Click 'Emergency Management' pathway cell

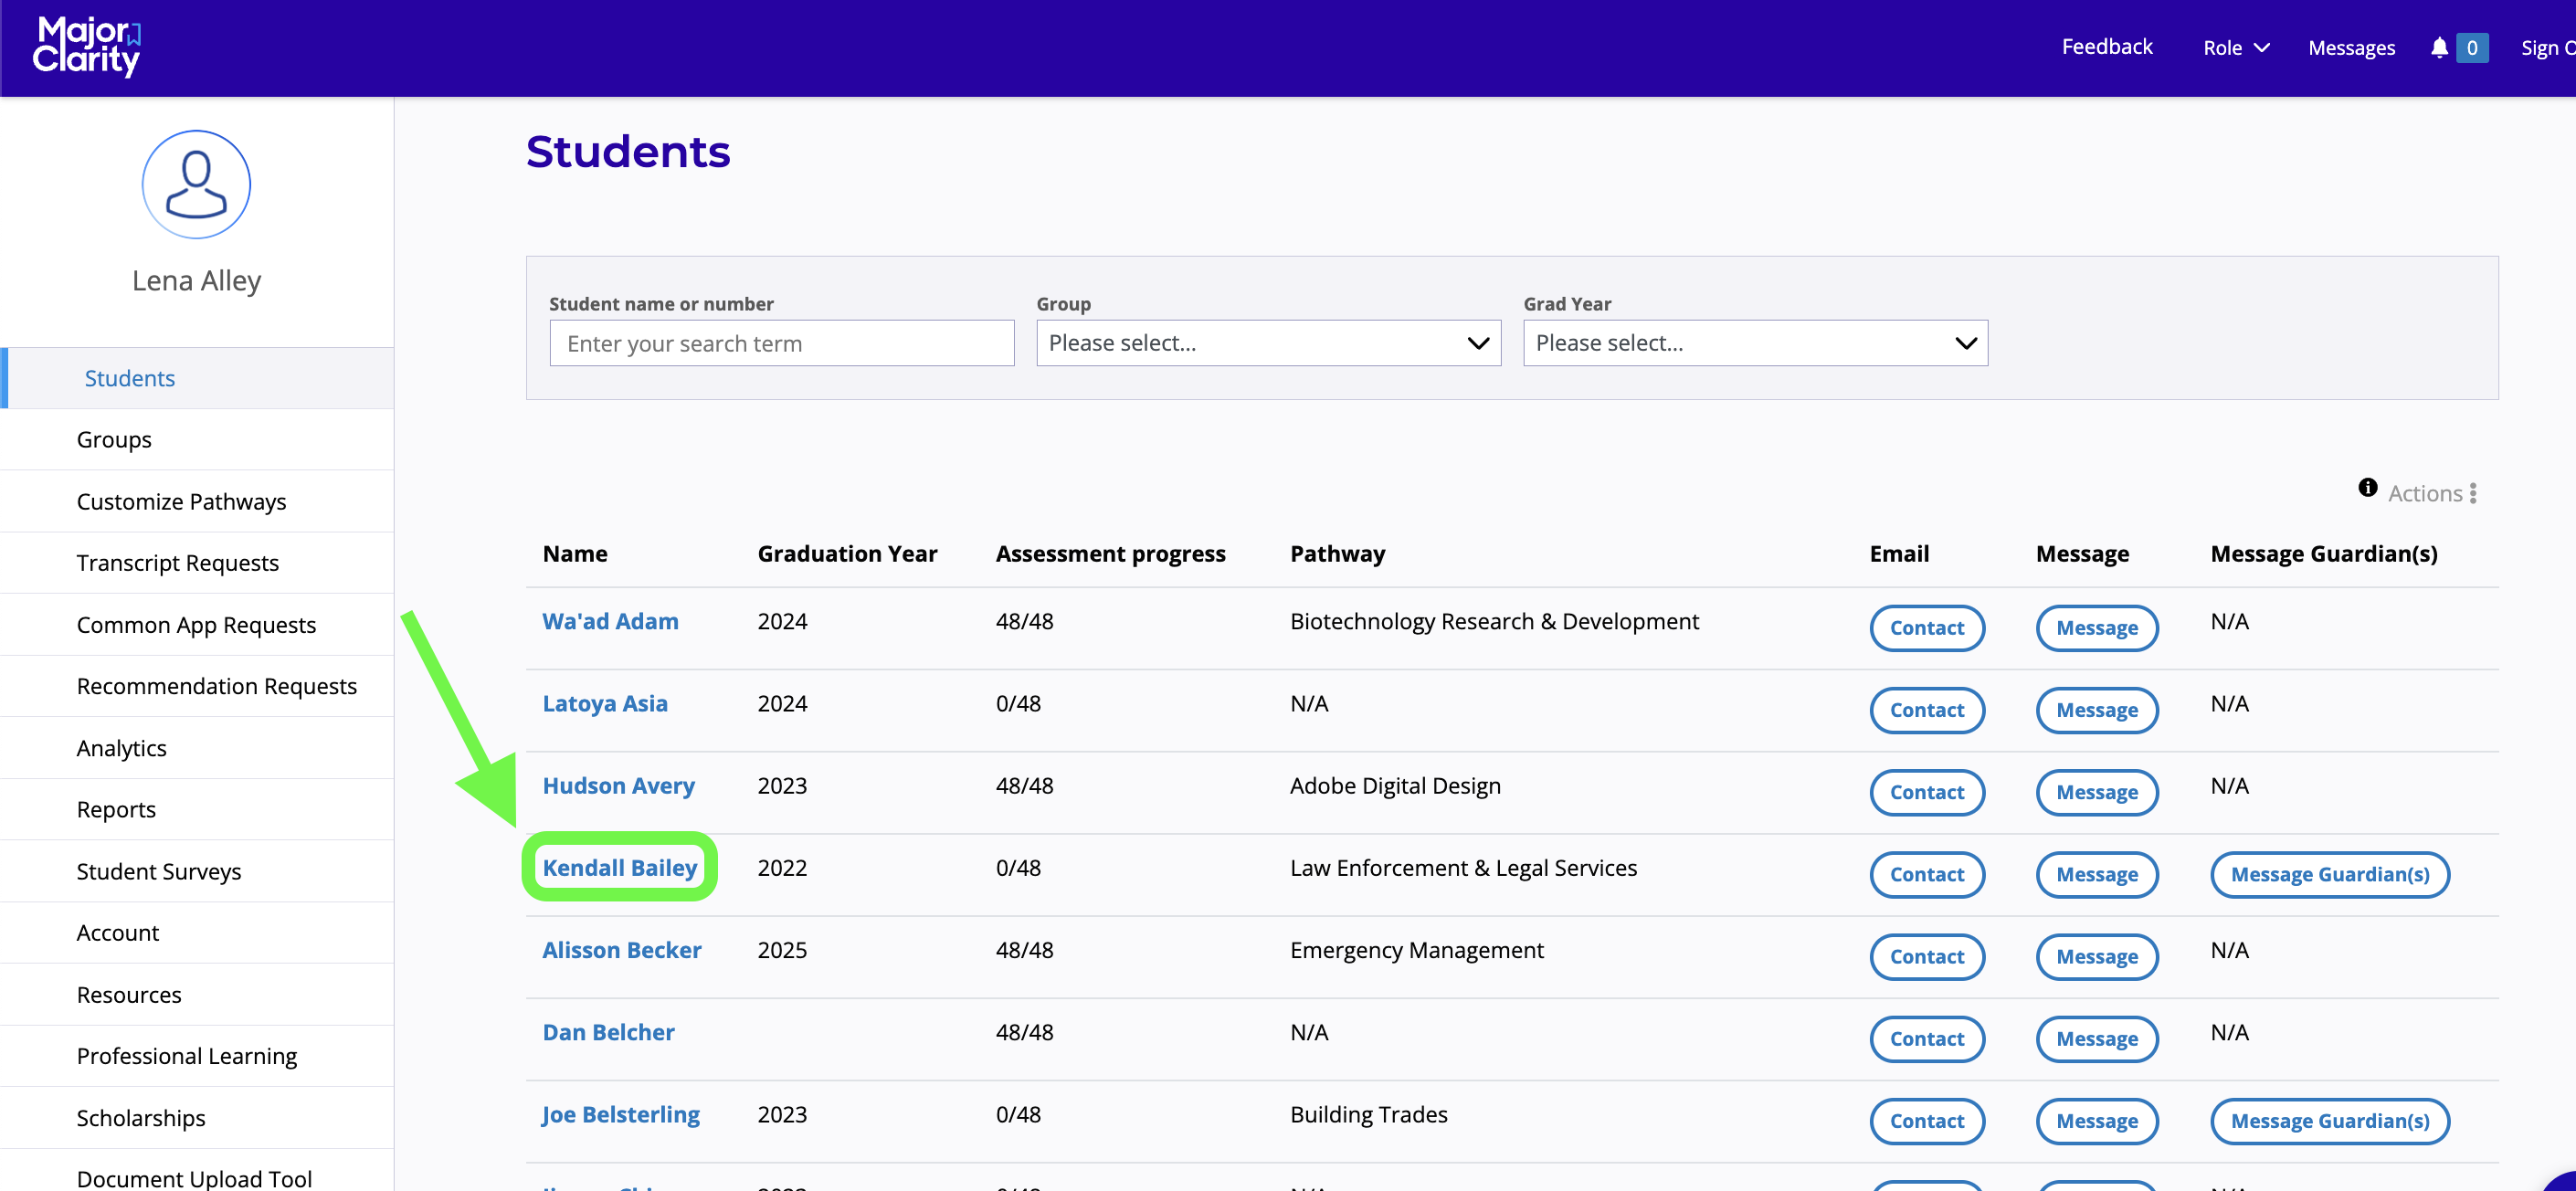pos(1416,950)
